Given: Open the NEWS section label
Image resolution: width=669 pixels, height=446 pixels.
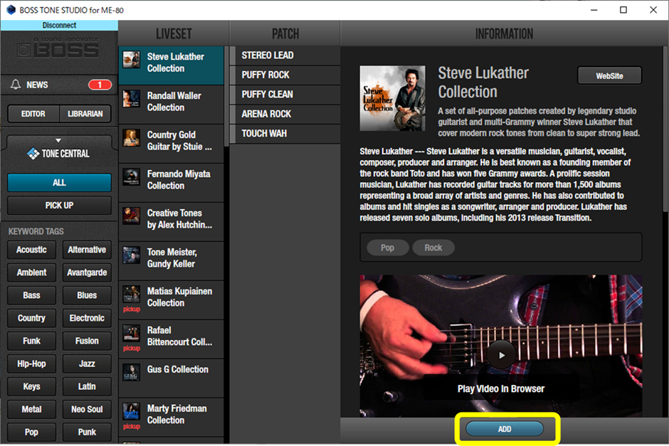Looking at the screenshot, I should (x=37, y=85).
